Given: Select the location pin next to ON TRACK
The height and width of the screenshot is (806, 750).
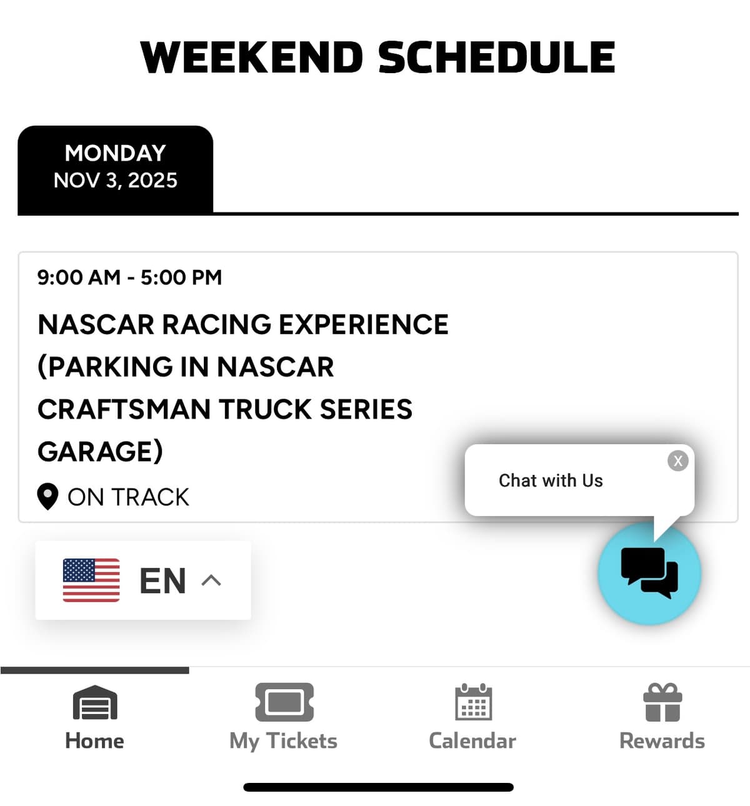Looking at the screenshot, I should 48,495.
